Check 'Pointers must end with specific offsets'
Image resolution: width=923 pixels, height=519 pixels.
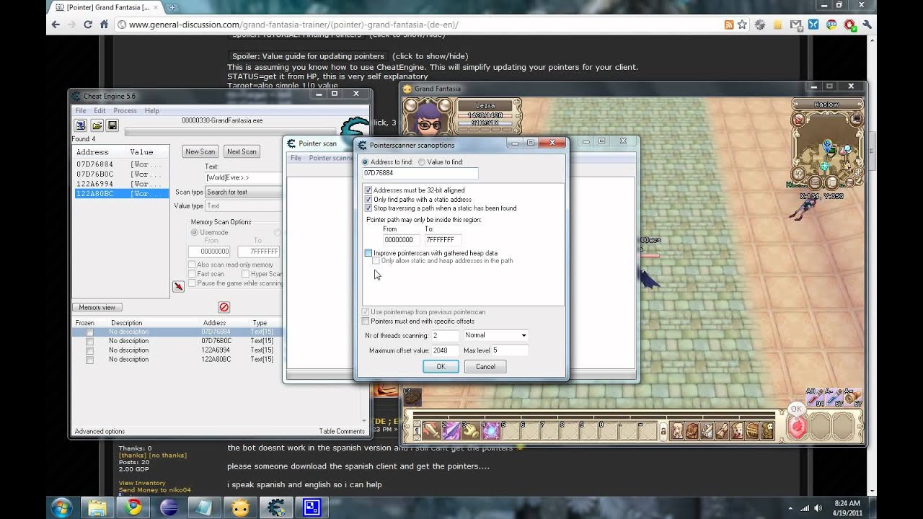[366, 321]
